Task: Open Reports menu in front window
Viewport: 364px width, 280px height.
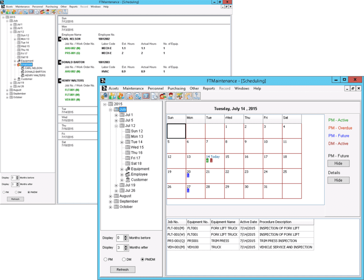Action: (209, 88)
